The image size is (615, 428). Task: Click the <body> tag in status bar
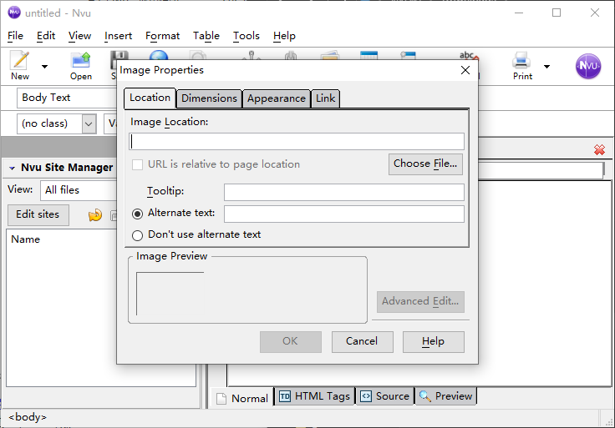click(28, 417)
